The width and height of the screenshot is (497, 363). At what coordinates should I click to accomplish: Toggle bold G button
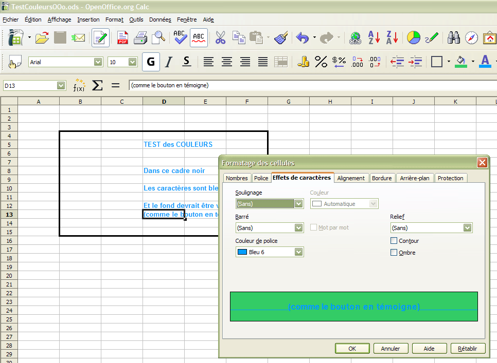[151, 62]
